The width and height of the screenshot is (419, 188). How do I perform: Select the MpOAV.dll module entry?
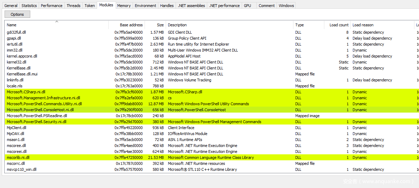(x=15, y=134)
